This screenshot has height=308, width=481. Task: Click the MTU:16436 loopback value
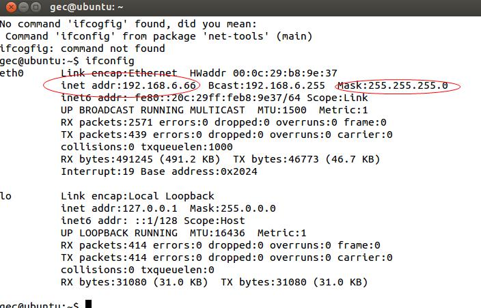tap(217, 232)
